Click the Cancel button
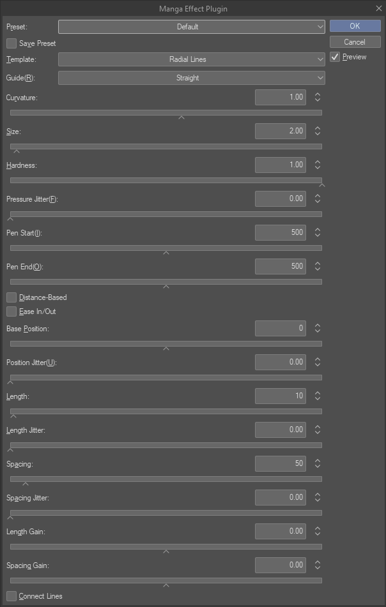 click(x=355, y=42)
